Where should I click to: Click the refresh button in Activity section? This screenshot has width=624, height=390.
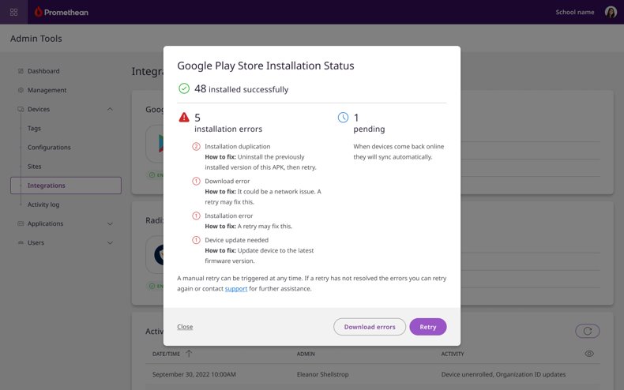[x=588, y=331]
